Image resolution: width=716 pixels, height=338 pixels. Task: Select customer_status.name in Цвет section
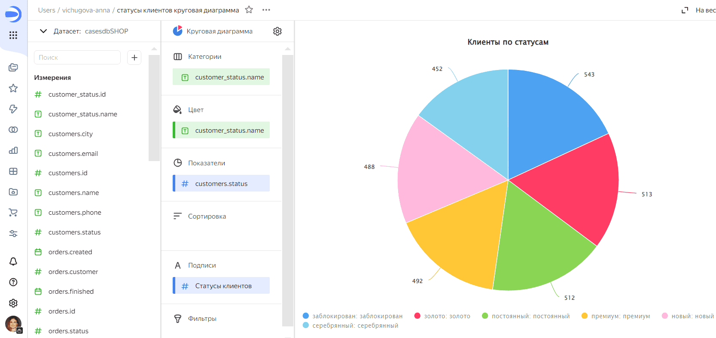click(x=221, y=130)
